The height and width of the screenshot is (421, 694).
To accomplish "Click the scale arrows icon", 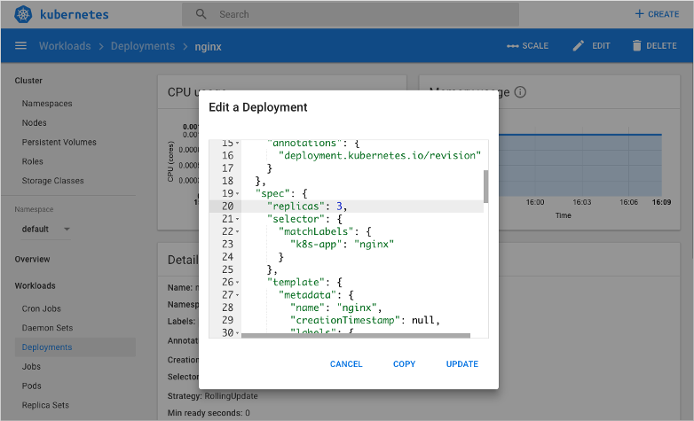I will coord(513,46).
